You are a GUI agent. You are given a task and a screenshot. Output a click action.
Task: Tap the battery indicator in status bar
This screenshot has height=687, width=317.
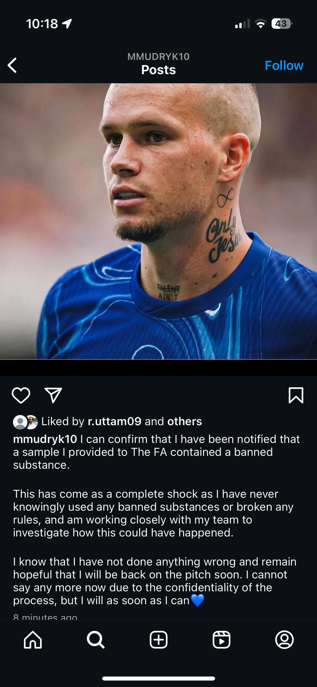tap(281, 24)
